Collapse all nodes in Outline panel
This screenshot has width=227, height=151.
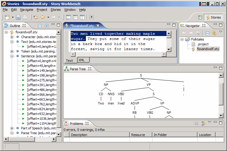tap(40, 26)
